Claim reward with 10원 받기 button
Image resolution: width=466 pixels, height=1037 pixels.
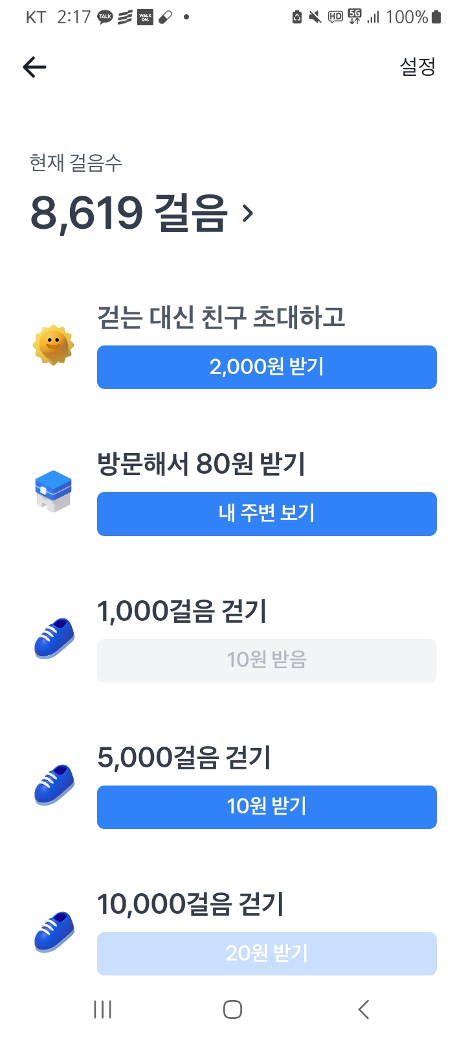(x=267, y=807)
